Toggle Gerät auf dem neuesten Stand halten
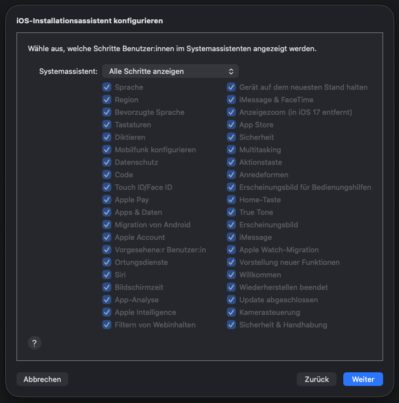This screenshot has width=399, height=403. (x=231, y=87)
